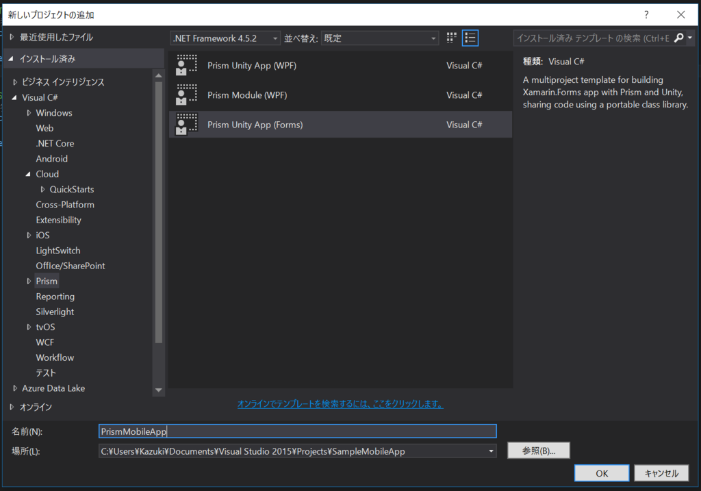Image resolution: width=701 pixels, height=491 pixels.
Task: Click the Prism Unity App (Forms) template icon
Action: pos(186,125)
